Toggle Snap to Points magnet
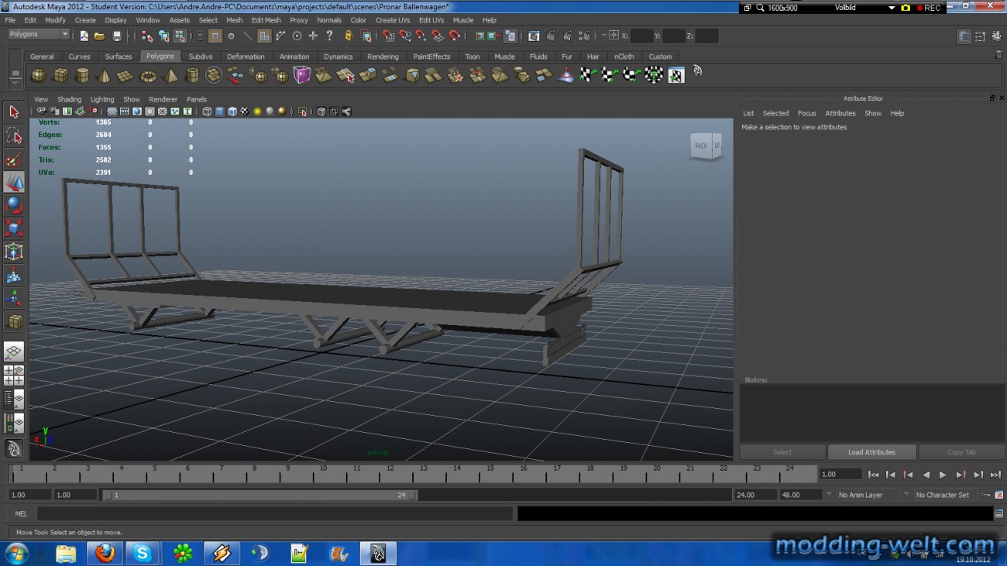 421,36
